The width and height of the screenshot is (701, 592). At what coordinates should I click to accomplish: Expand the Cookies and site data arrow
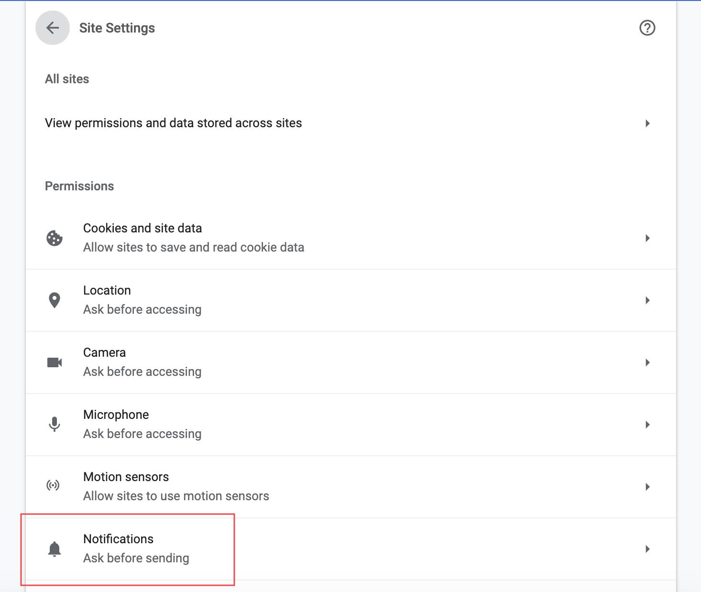(647, 238)
